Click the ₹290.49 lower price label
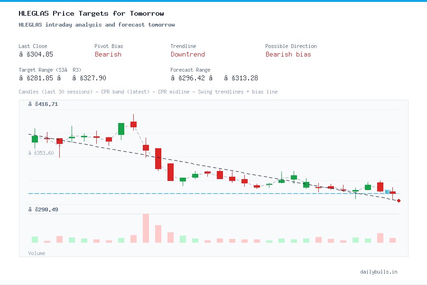Image resolution: width=427 pixels, height=285 pixels. 43,209
